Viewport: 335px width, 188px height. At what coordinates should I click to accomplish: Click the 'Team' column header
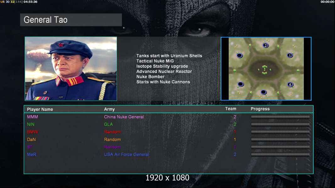pos(231,109)
